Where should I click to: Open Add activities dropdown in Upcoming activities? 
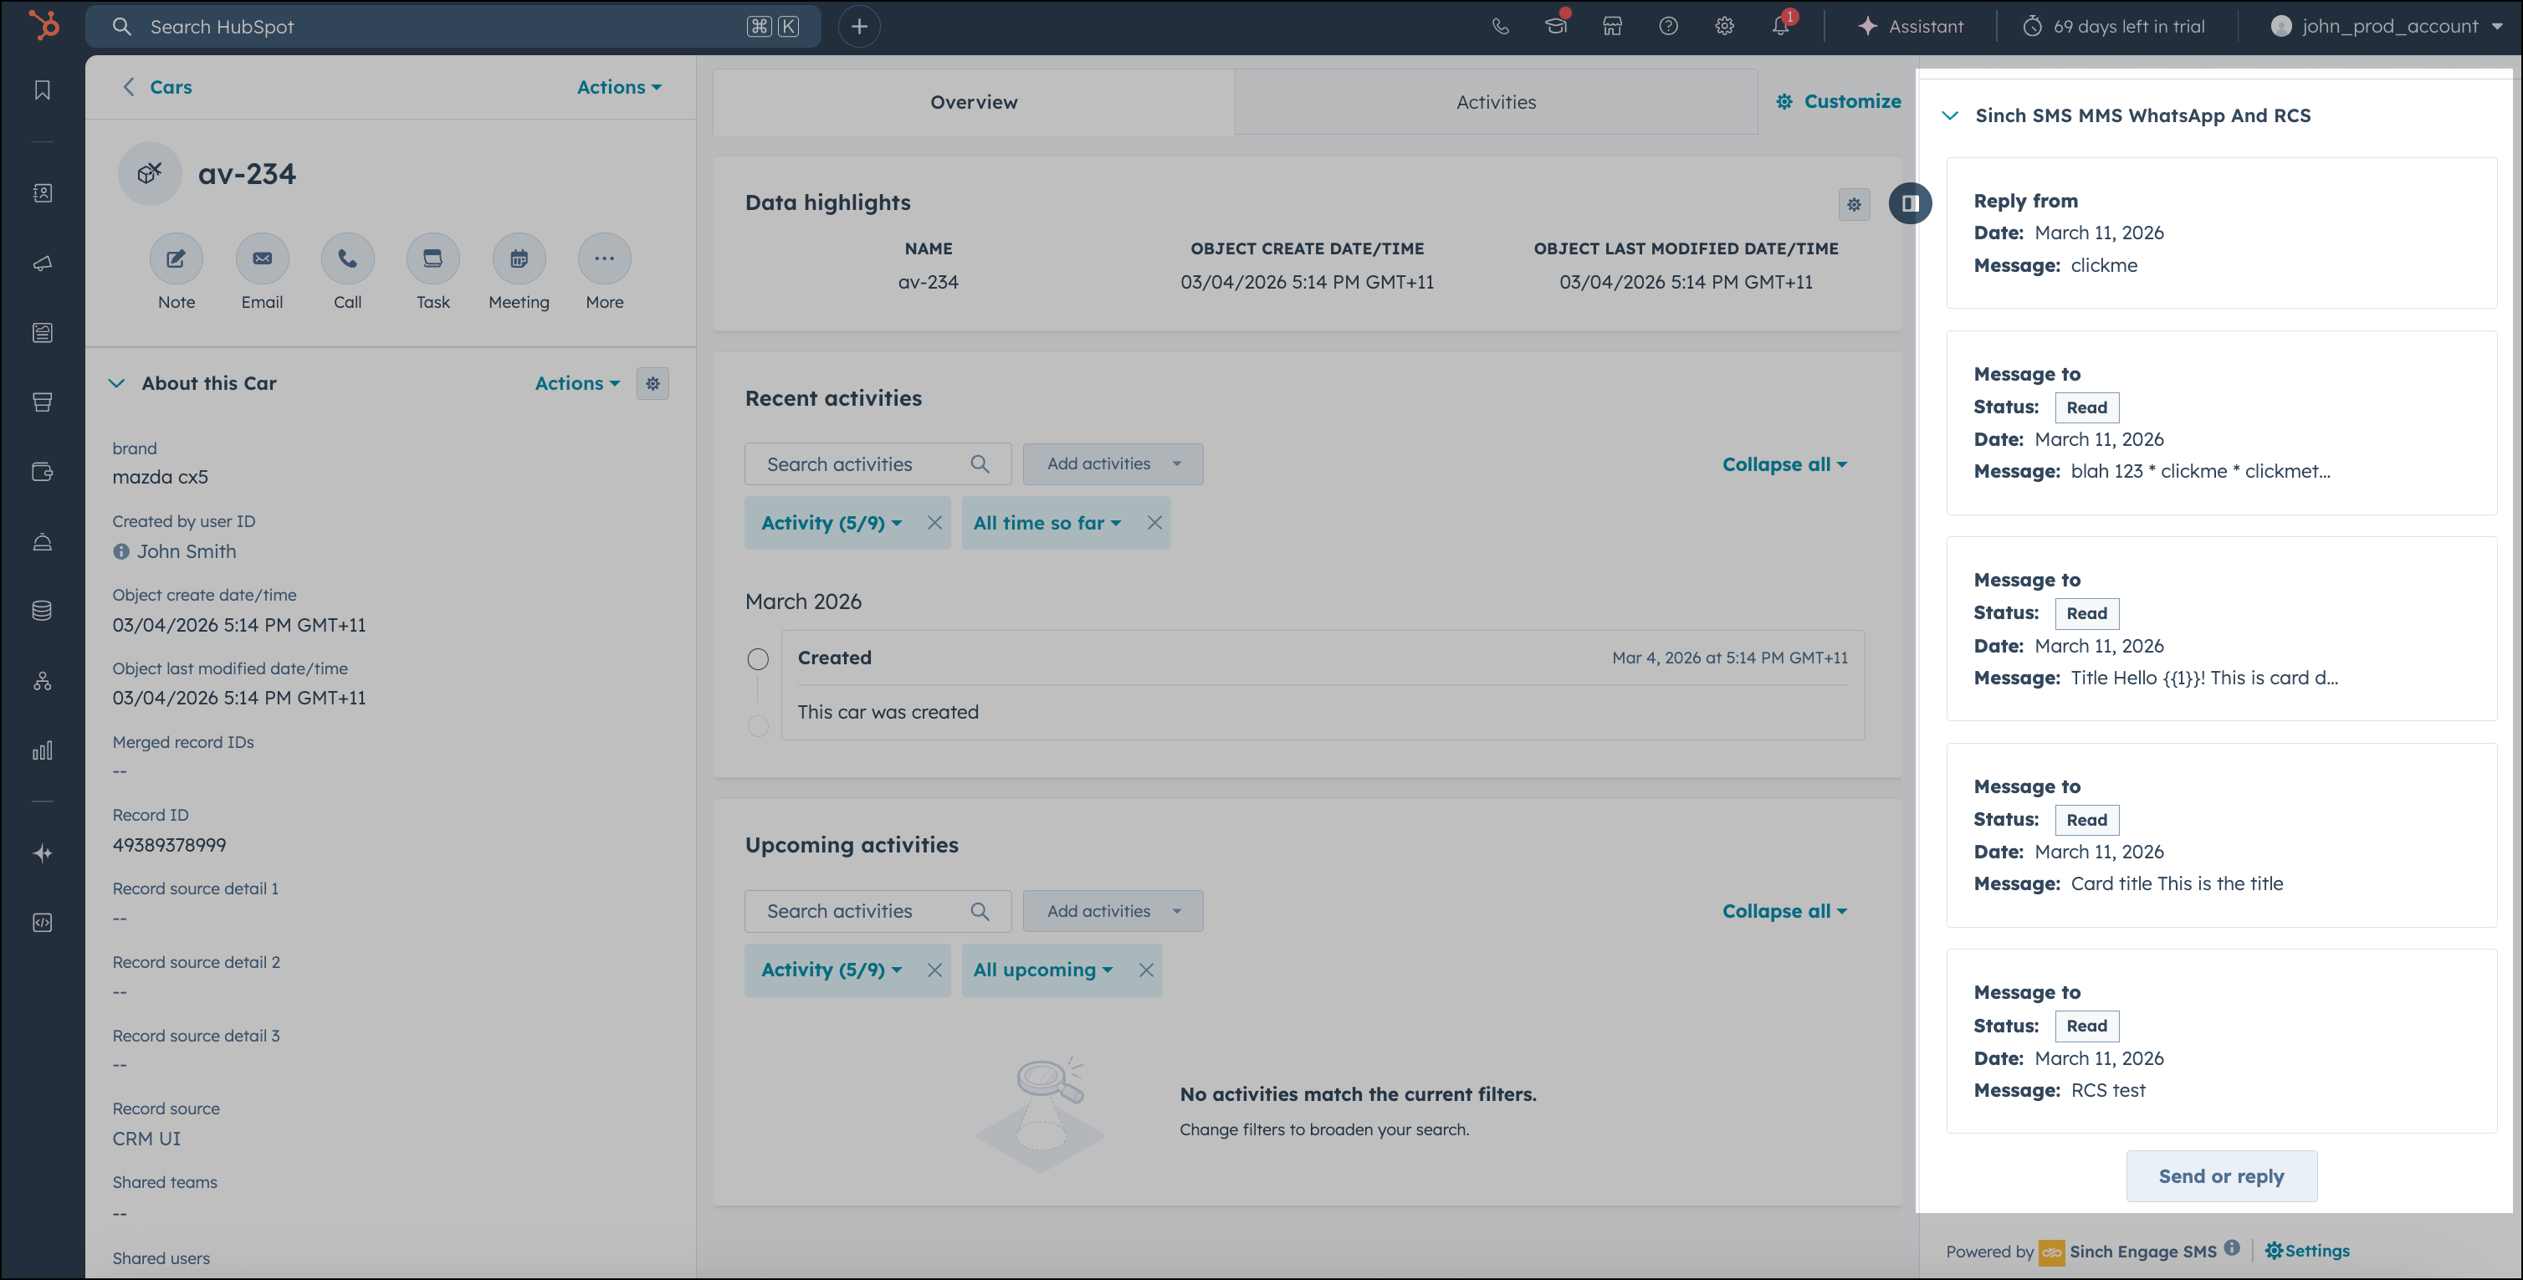(1113, 911)
